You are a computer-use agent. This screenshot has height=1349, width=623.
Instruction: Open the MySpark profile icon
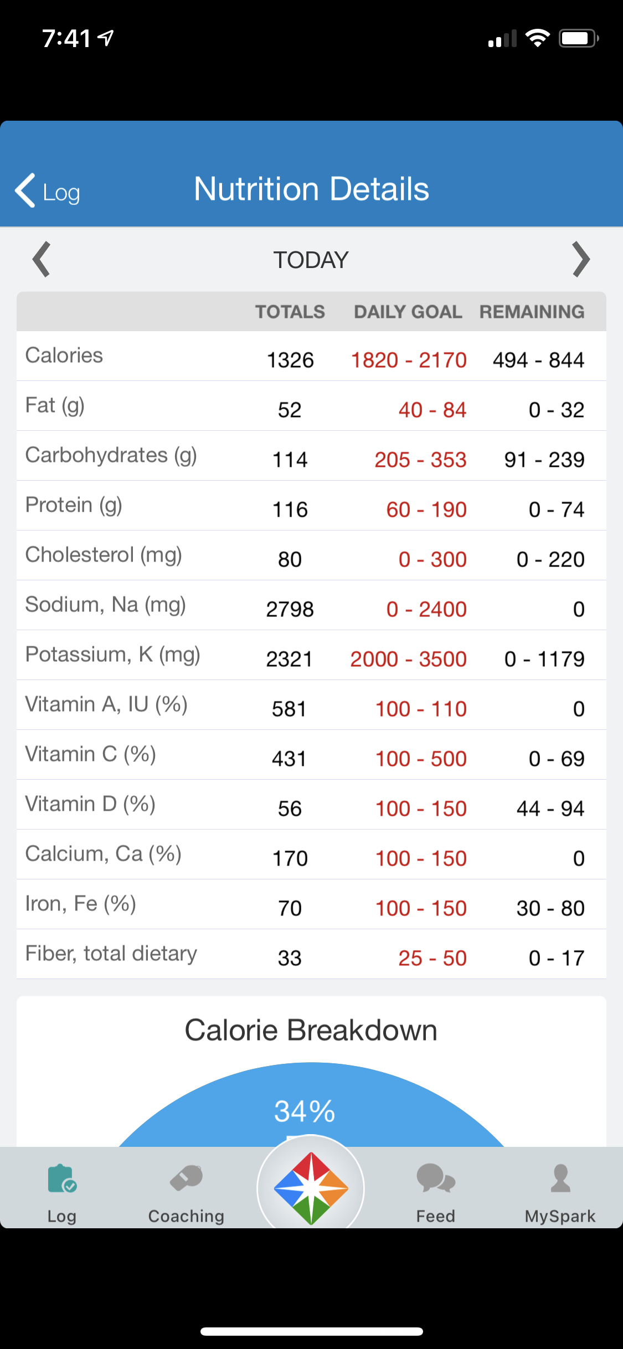click(x=560, y=1178)
